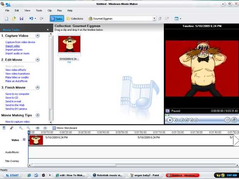Image resolution: width=239 pixels, height=179 pixels.
Task: Click the Send in e-mail link
Action: 13,101
